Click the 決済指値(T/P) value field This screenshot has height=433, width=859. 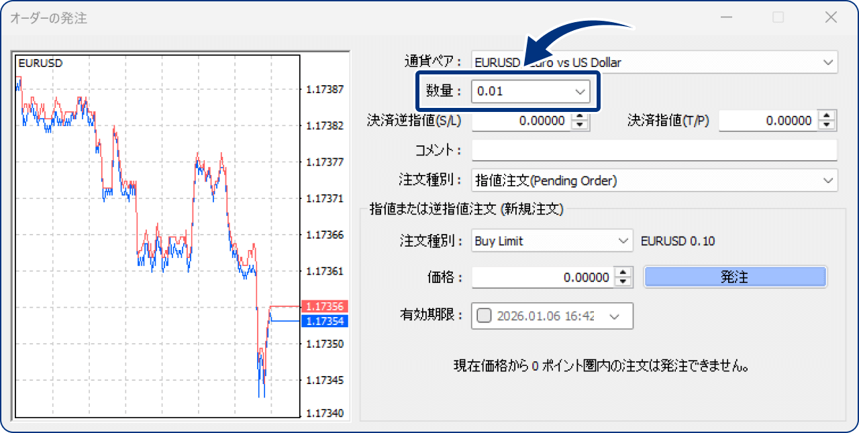coord(778,121)
